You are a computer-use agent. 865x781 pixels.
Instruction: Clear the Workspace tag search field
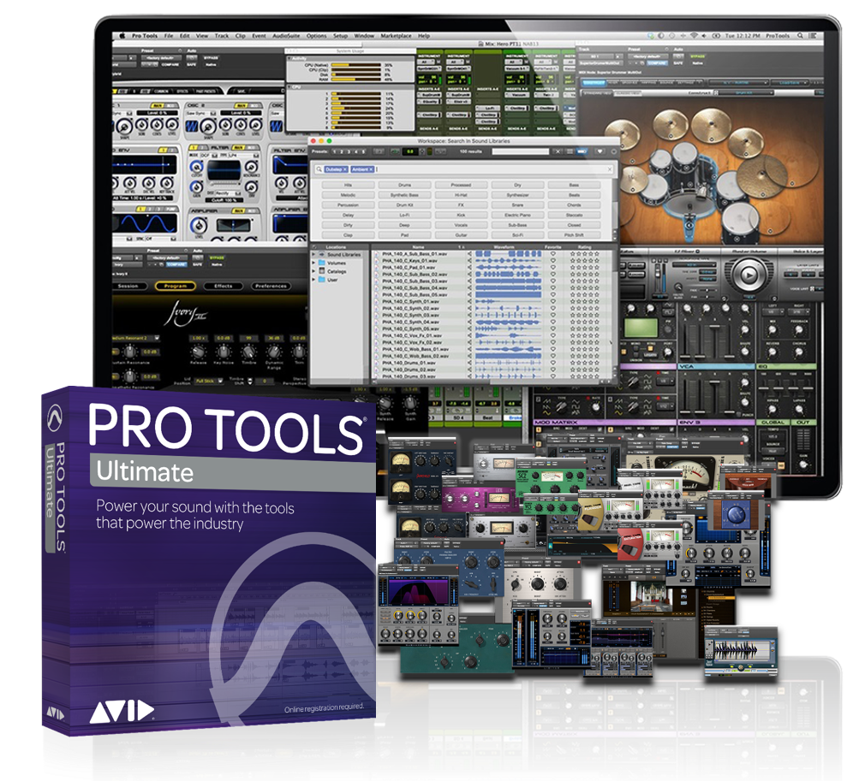coord(610,169)
